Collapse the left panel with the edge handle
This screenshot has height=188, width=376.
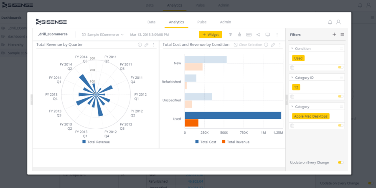pos(32,100)
